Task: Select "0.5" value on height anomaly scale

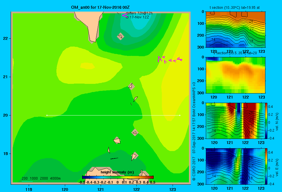Action: 153,182
